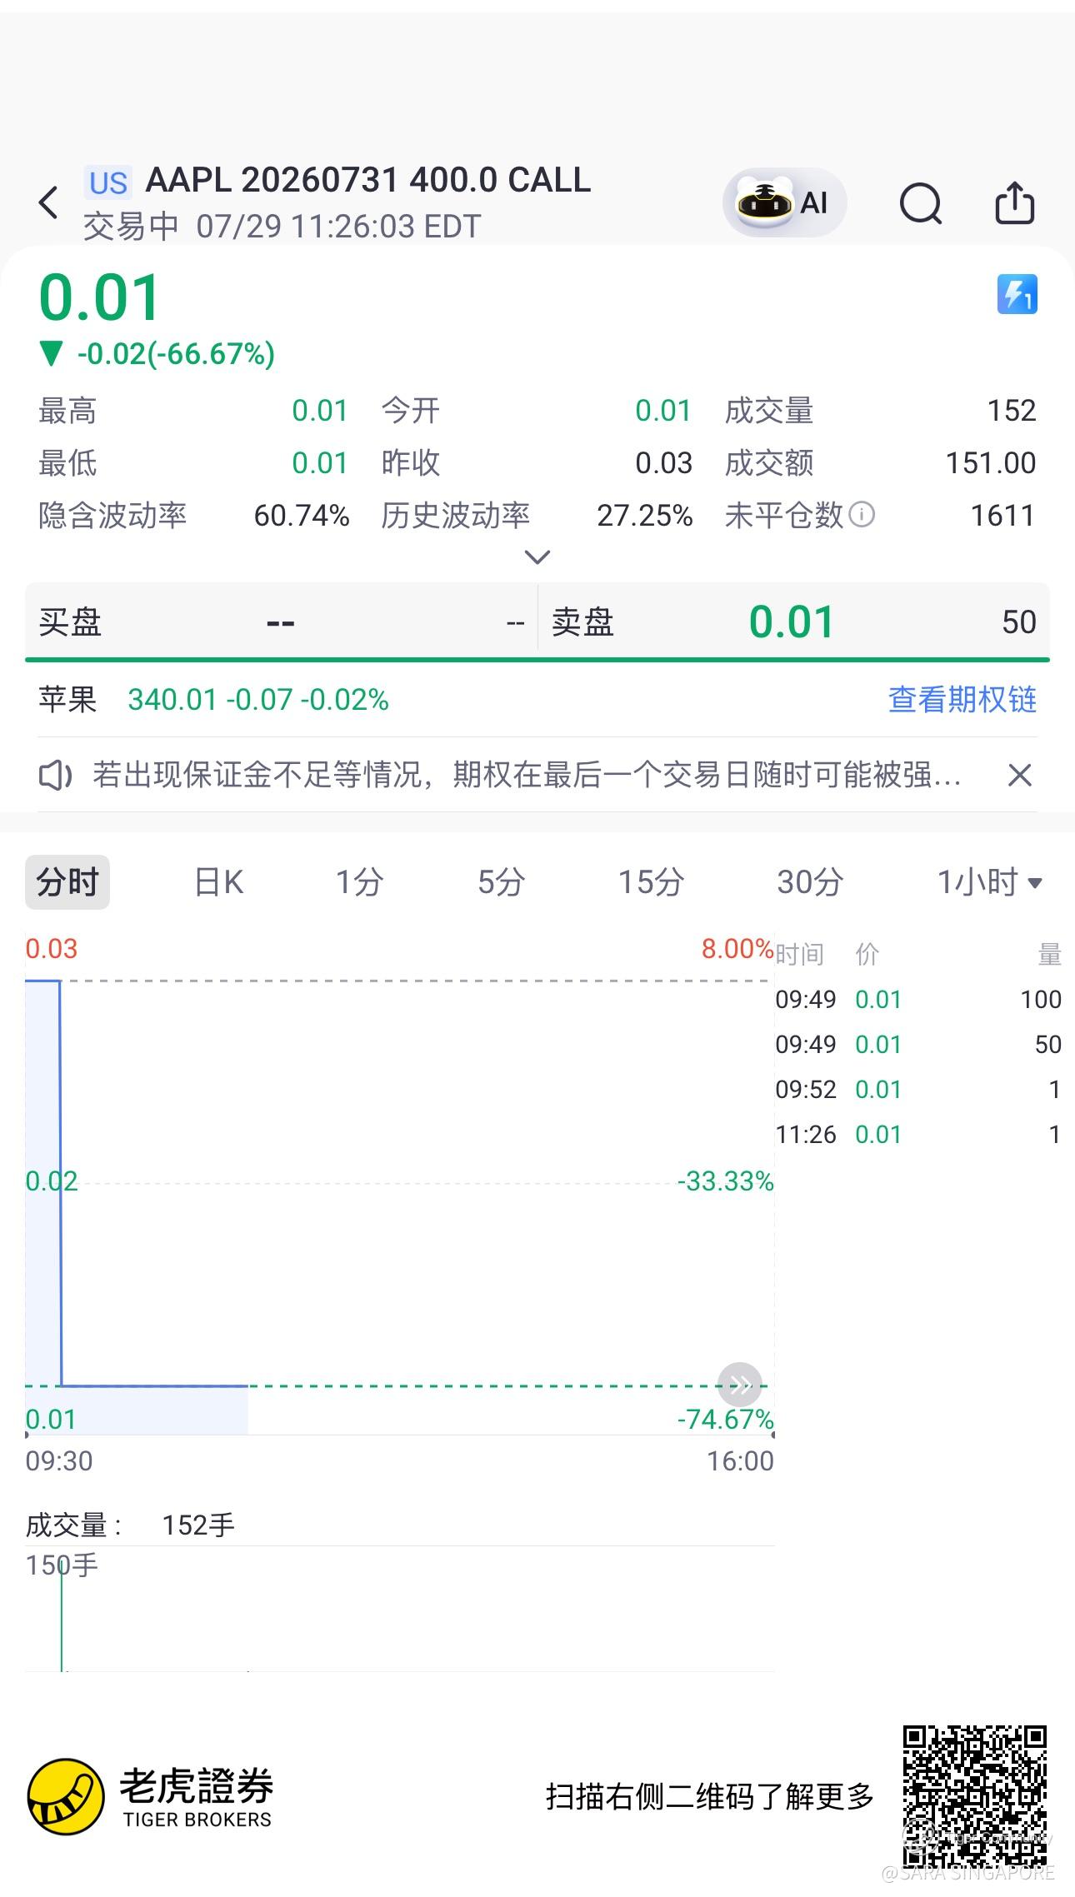Tap the 隐含波动率 value 60.74%

(x=302, y=516)
